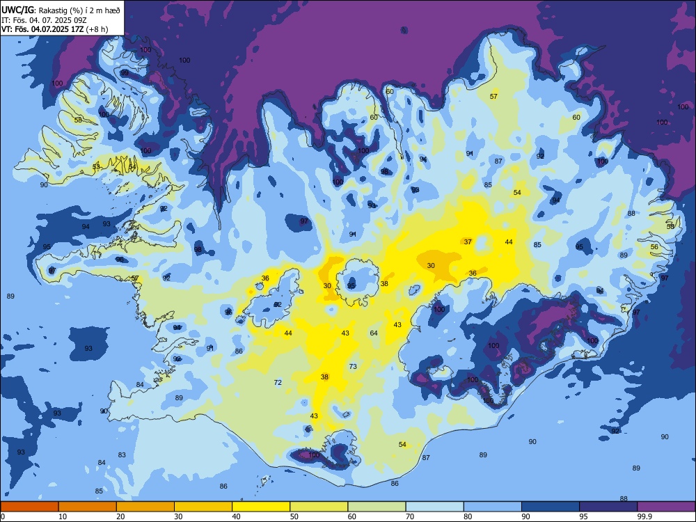The height and width of the screenshot is (522, 696).
Task: Click the medium blue 80–90 legend swatch
Action: [493, 507]
